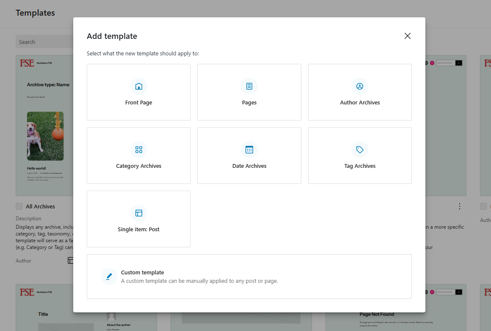The height and width of the screenshot is (331, 491).
Task: Click the layout icon beside Author
Action: pyautogui.click(x=70, y=260)
